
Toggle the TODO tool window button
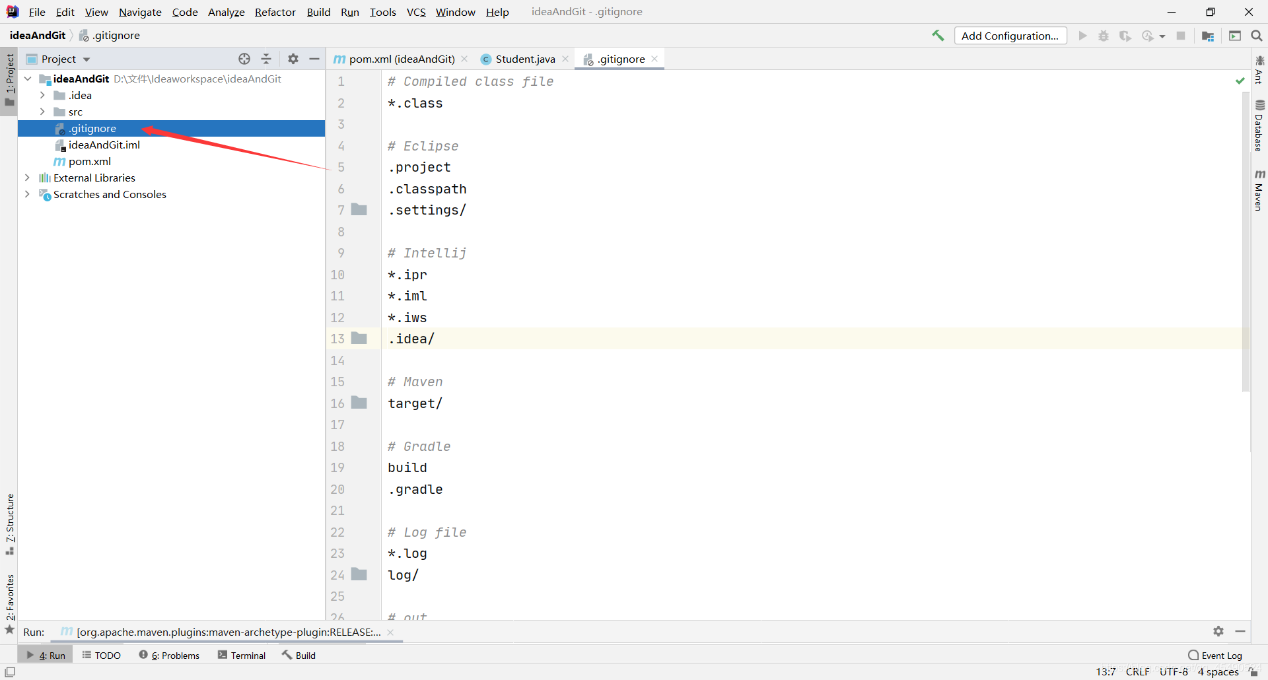point(101,655)
